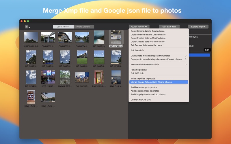Switch to the Photo Library tab
Viewport: 231px width, 144px height.
point(83,26)
